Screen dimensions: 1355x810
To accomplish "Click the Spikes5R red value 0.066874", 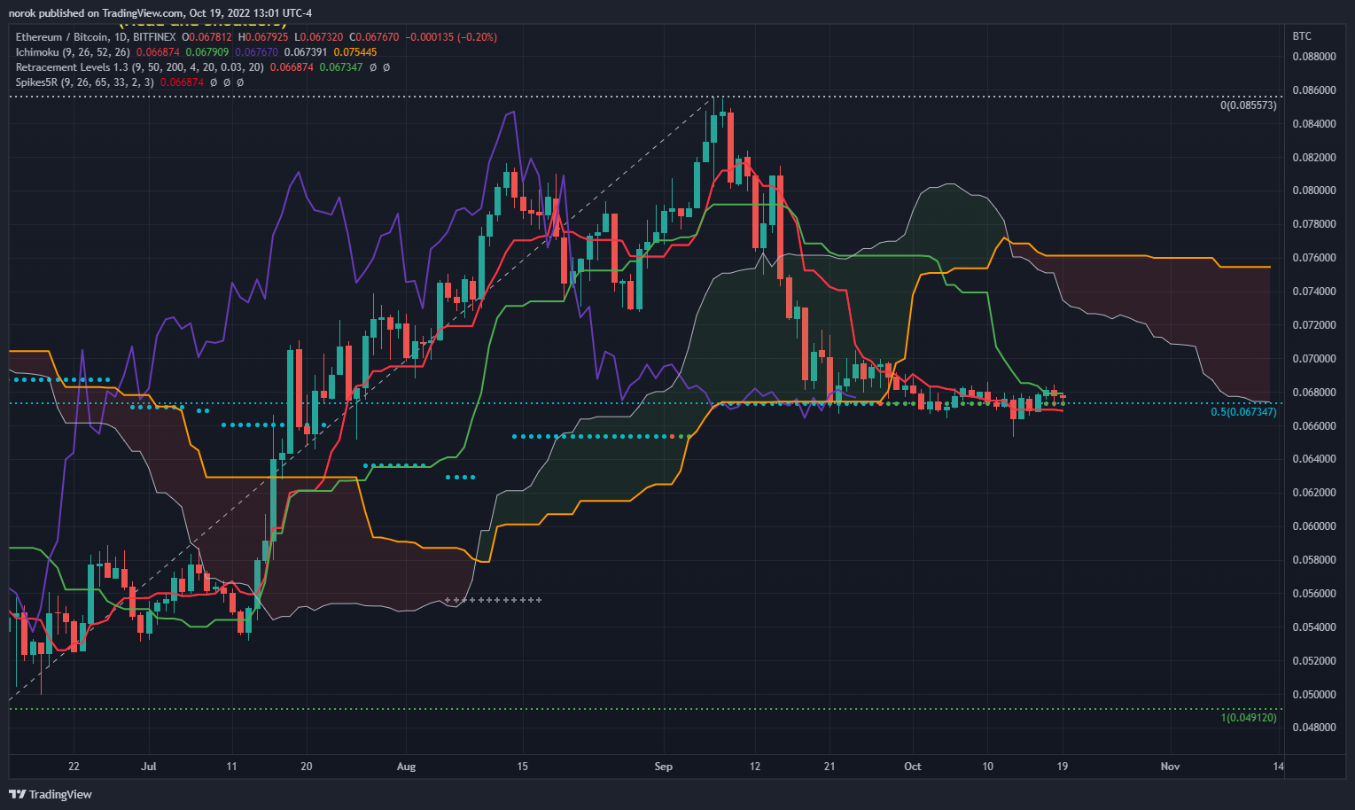I will 182,82.
